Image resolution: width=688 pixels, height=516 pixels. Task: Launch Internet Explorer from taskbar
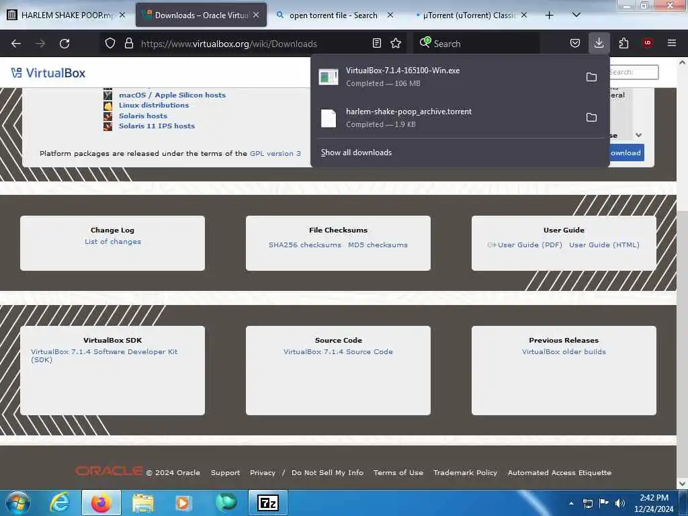click(x=60, y=503)
